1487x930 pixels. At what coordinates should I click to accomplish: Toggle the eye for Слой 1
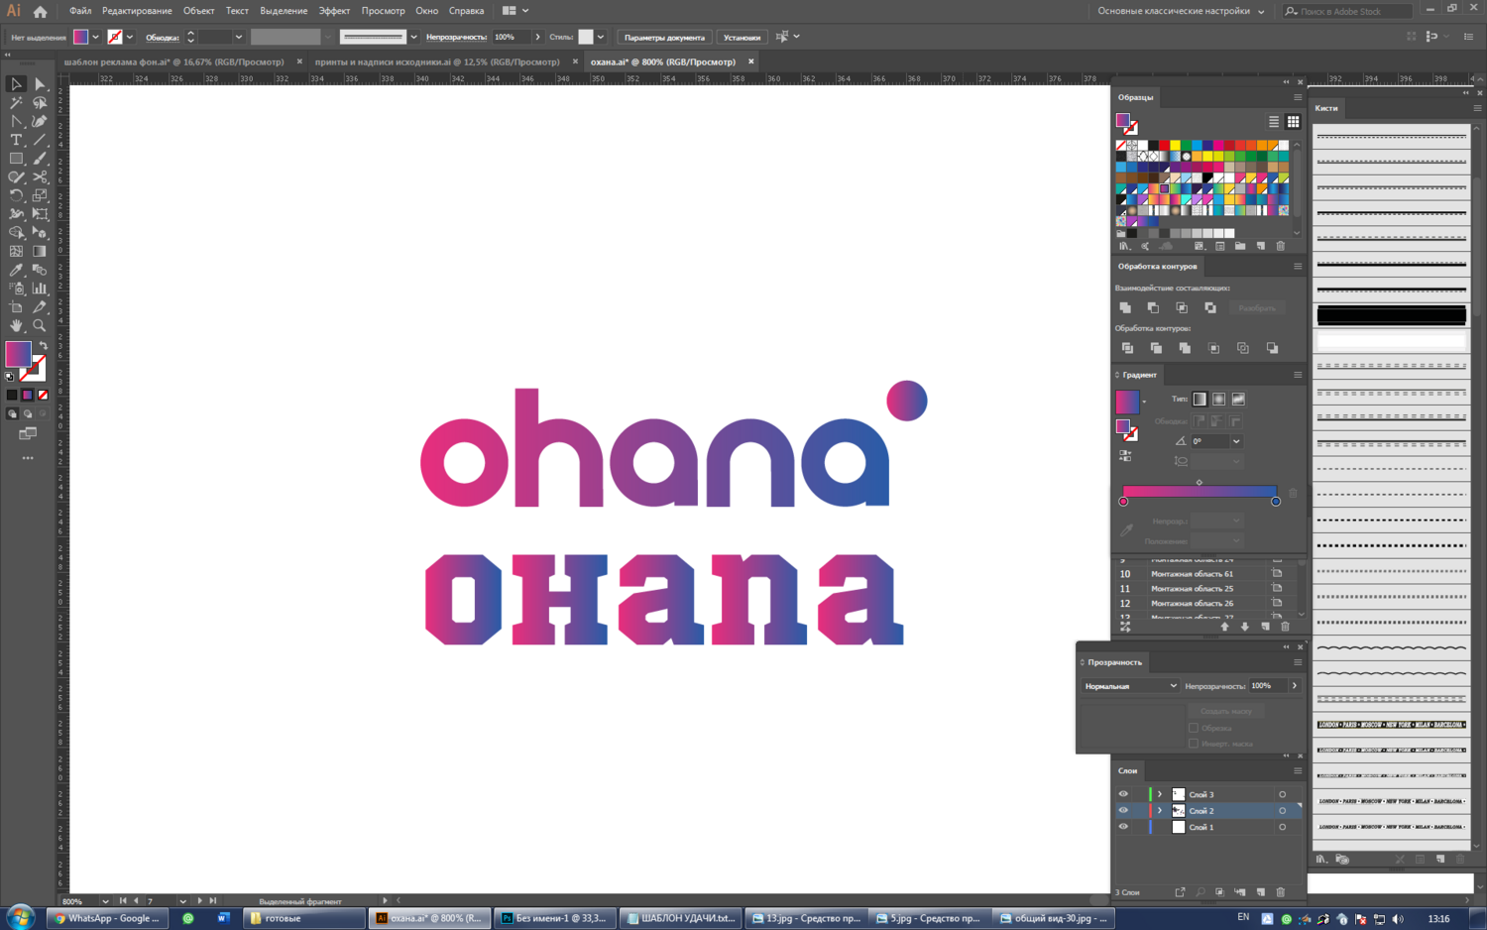click(x=1123, y=827)
